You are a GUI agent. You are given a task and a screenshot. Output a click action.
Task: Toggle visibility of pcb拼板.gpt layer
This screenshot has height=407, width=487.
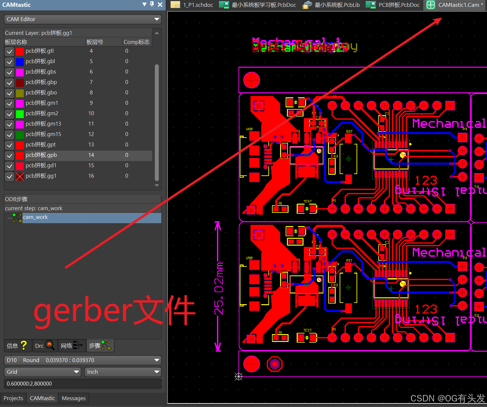point(9,145)
